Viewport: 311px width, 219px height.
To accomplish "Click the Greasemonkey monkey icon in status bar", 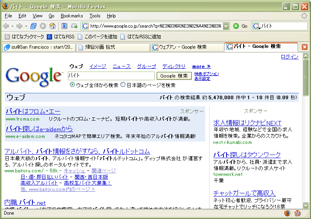I will pos(297,213).
